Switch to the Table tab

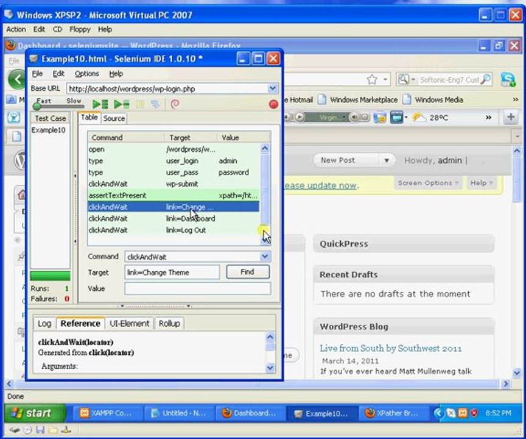(89, 118)
